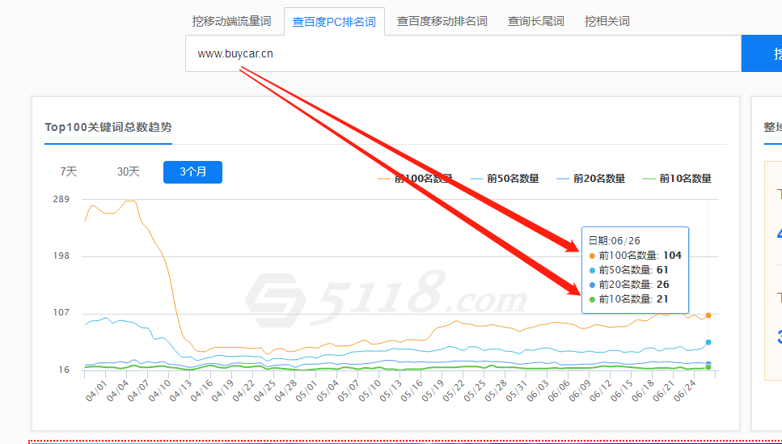
Task: Open the 挖相关词 tab
Action: (607, 22)
